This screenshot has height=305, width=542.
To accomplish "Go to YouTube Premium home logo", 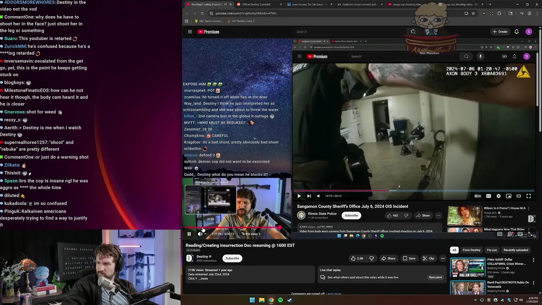I will coord(208,32).
